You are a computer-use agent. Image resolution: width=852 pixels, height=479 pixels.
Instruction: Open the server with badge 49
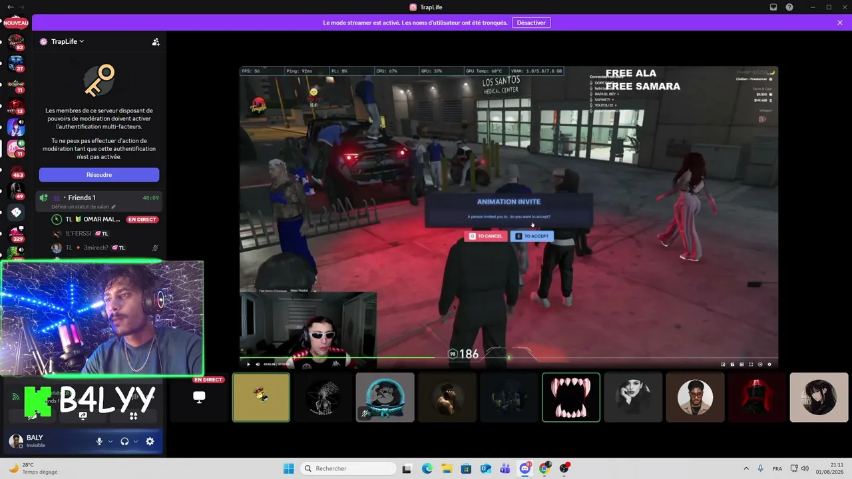coord(16,192)
